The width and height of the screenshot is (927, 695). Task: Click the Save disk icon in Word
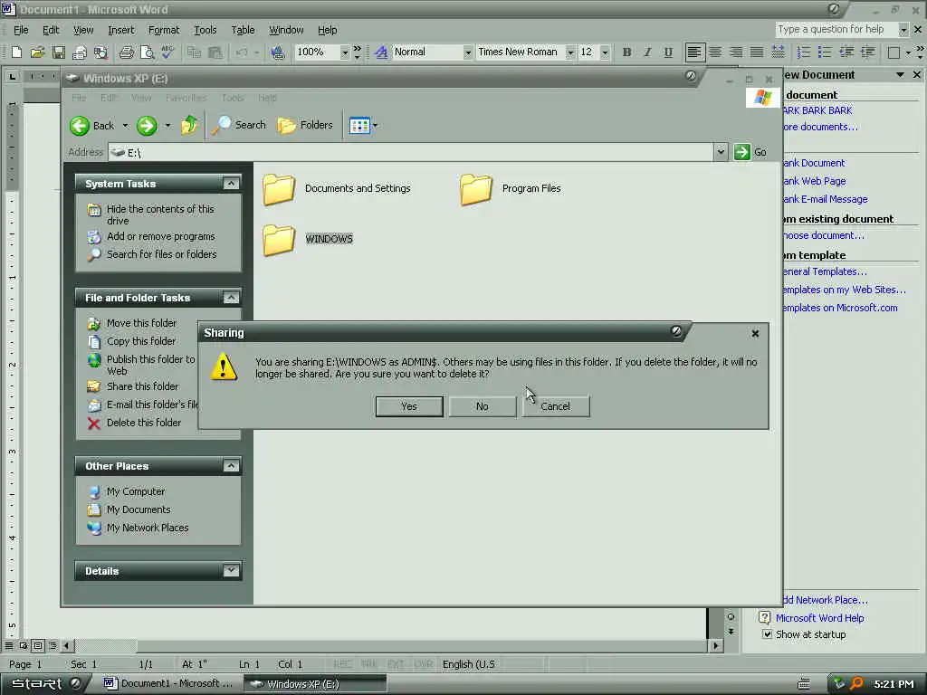[58, 52]
